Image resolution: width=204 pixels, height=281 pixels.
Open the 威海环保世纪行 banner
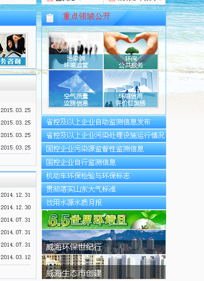(x=104, y=242)
